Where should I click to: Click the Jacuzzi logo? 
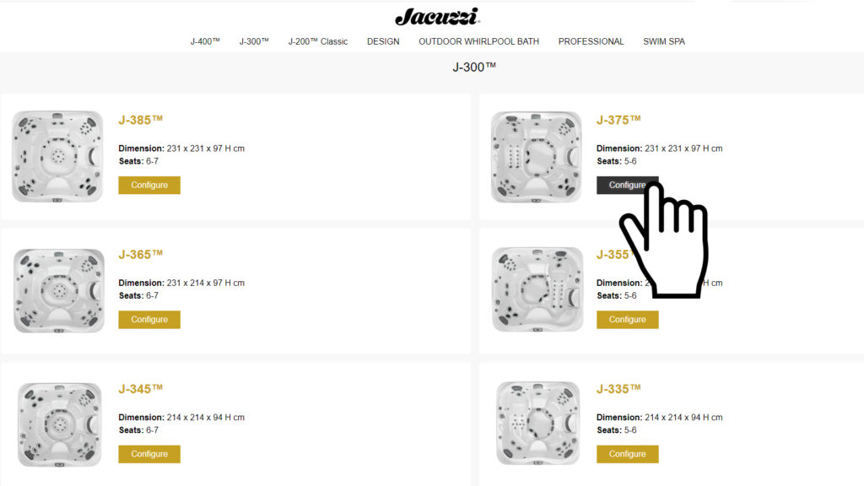pyautogui.click(x=436, y=16)
